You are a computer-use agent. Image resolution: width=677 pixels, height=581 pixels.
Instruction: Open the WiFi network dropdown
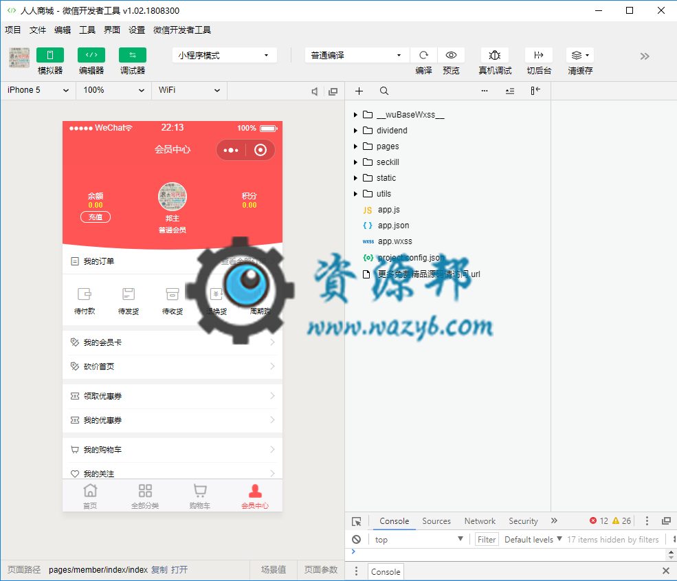point(189,90)
